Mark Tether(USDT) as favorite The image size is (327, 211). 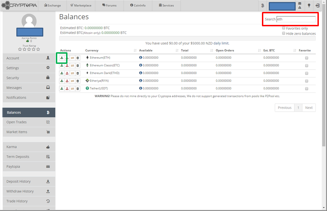coord(307,89)
